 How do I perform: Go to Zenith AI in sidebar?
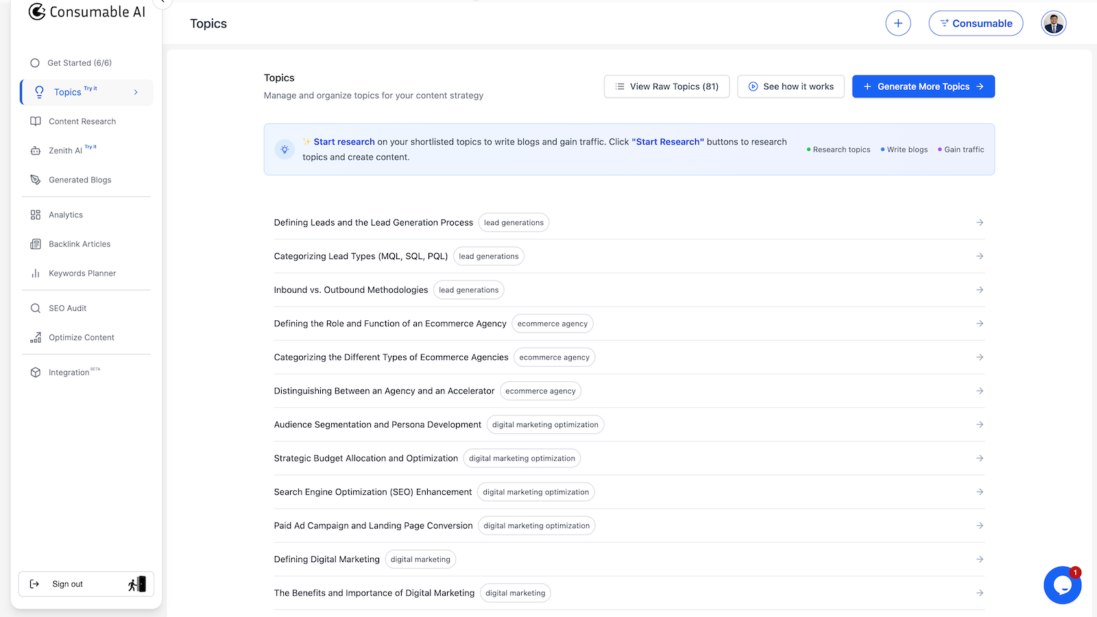[x=65, y=151]
